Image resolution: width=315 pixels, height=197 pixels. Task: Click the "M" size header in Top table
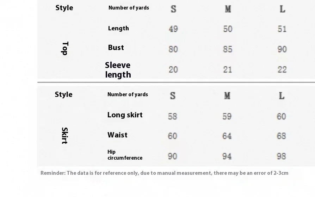(x=228, y=9)
